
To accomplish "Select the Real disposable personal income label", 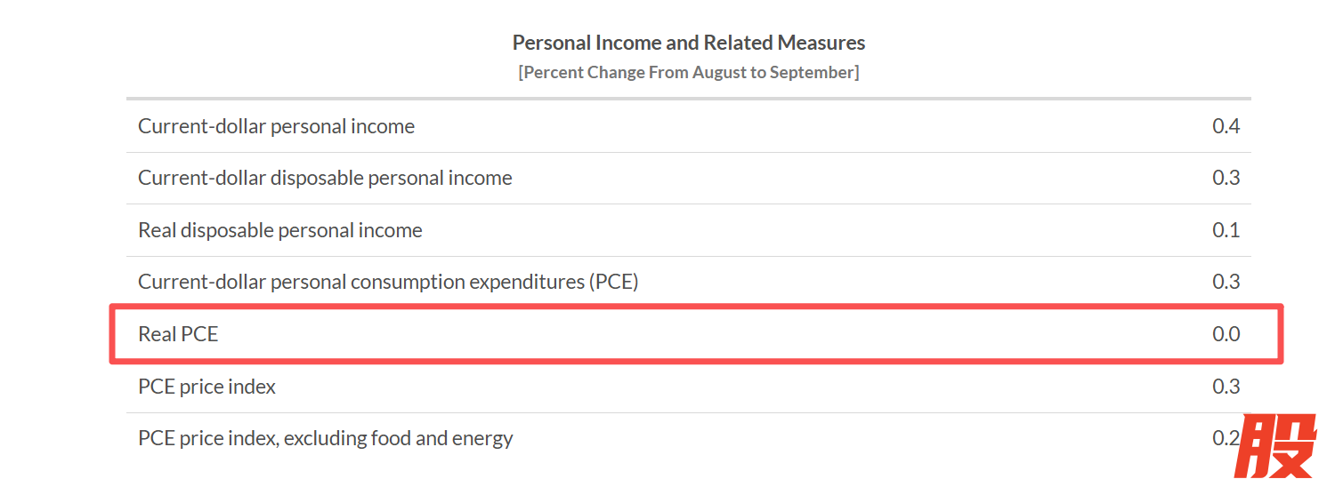I will pos(279,230).
